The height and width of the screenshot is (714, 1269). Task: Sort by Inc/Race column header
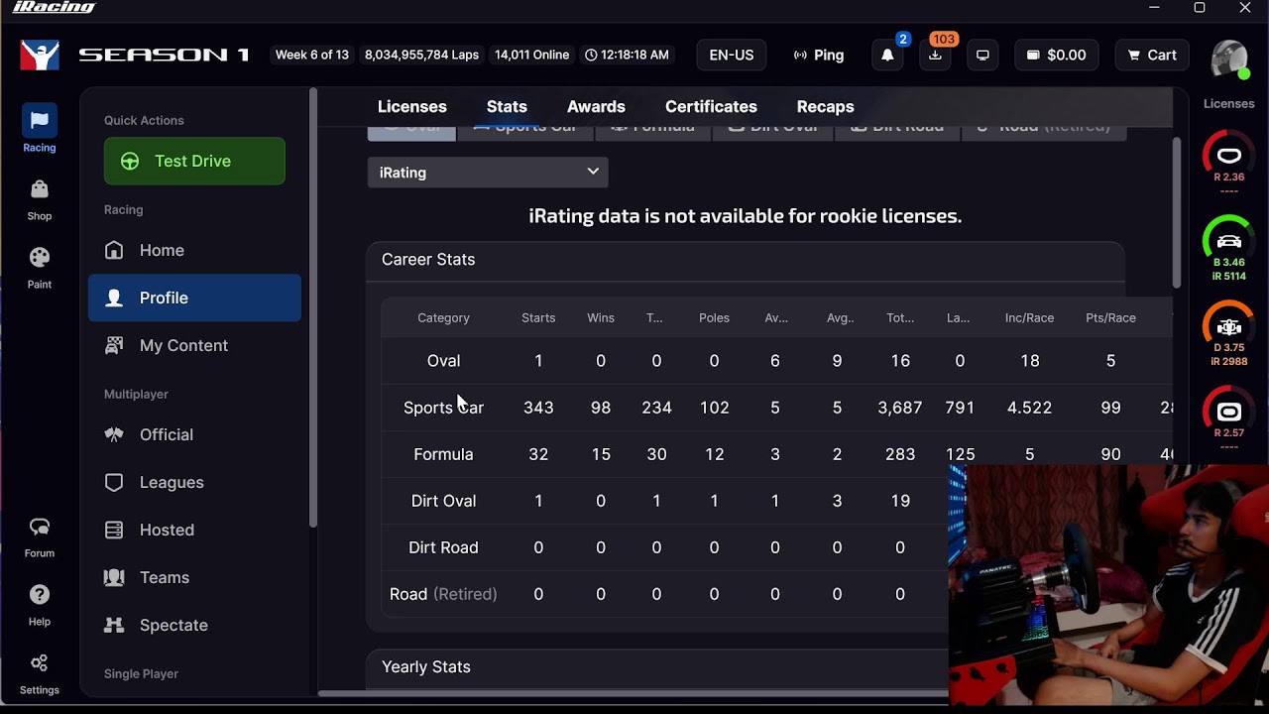tap(1029, 318)
